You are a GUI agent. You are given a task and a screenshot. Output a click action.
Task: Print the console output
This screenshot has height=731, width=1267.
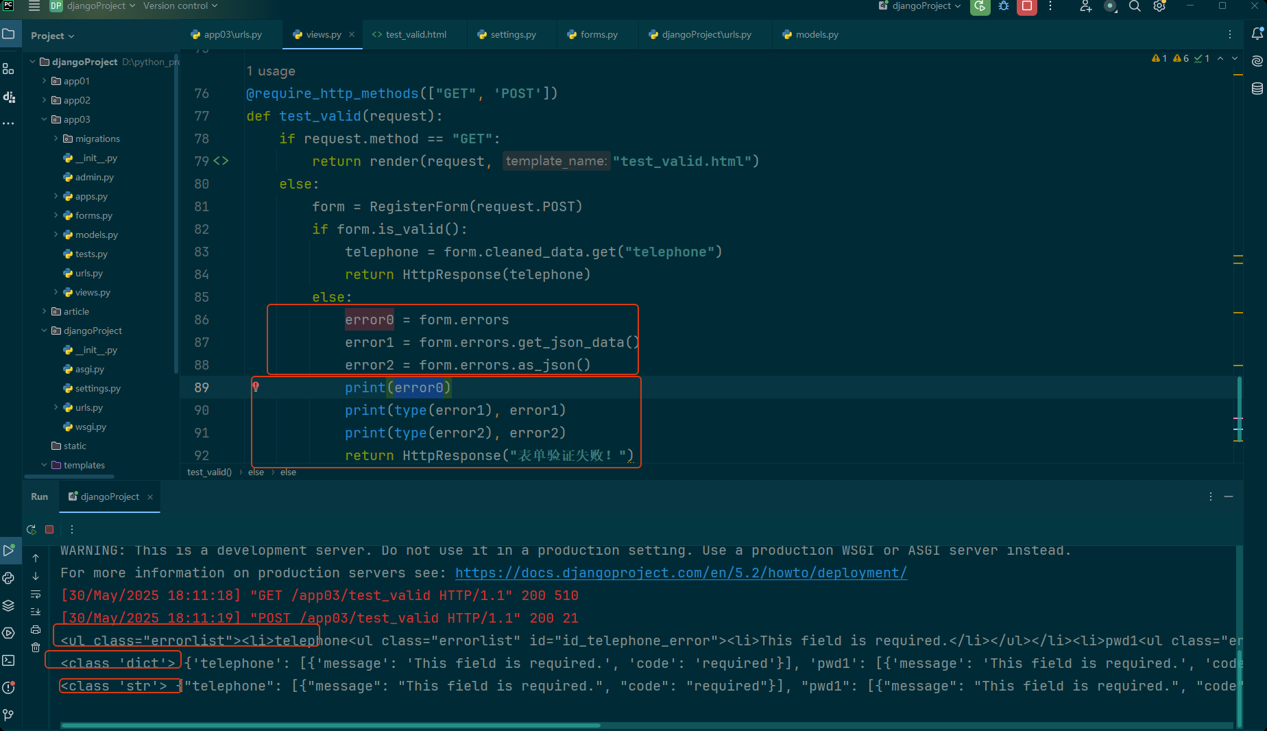(36, 630)
